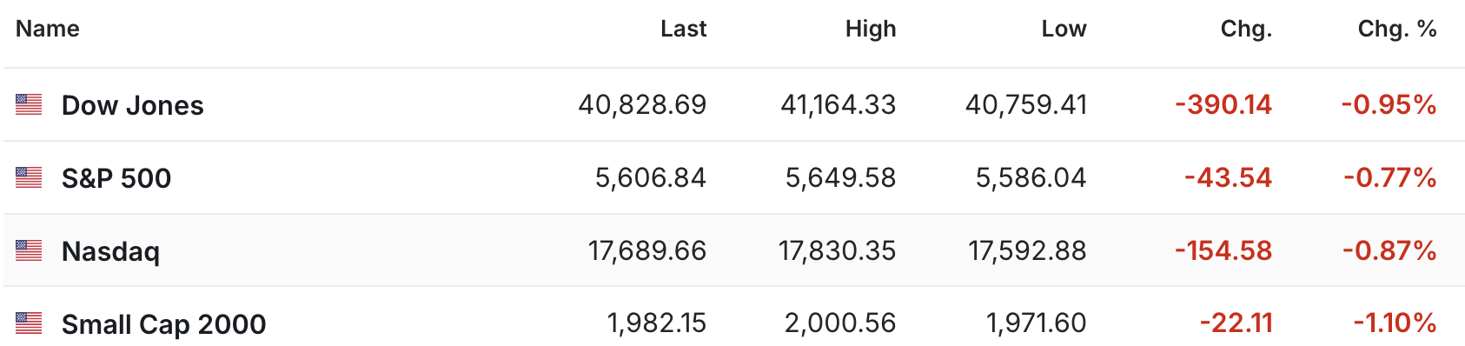Open the Dow Jones index link
The width and height of the screenshot is (1465, 346).
pos(132,105)
